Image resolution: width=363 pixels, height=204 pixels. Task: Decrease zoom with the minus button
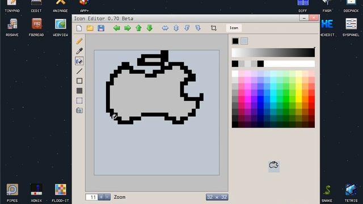(x=107, y=197)
